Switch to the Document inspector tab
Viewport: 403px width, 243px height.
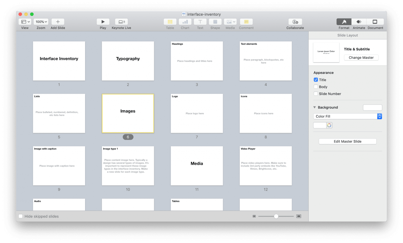coord(375,22)
